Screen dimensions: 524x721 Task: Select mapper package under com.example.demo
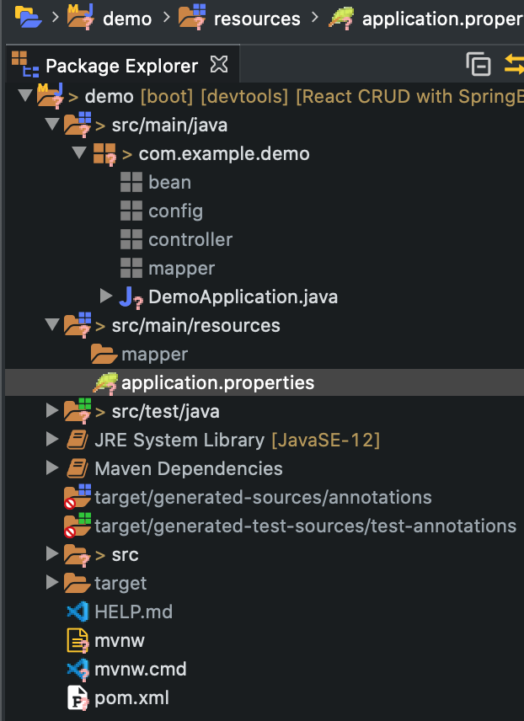coord(182,268)
